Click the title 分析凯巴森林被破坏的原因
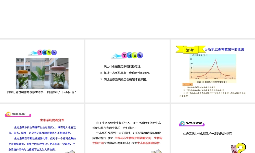 click(224, 49)
